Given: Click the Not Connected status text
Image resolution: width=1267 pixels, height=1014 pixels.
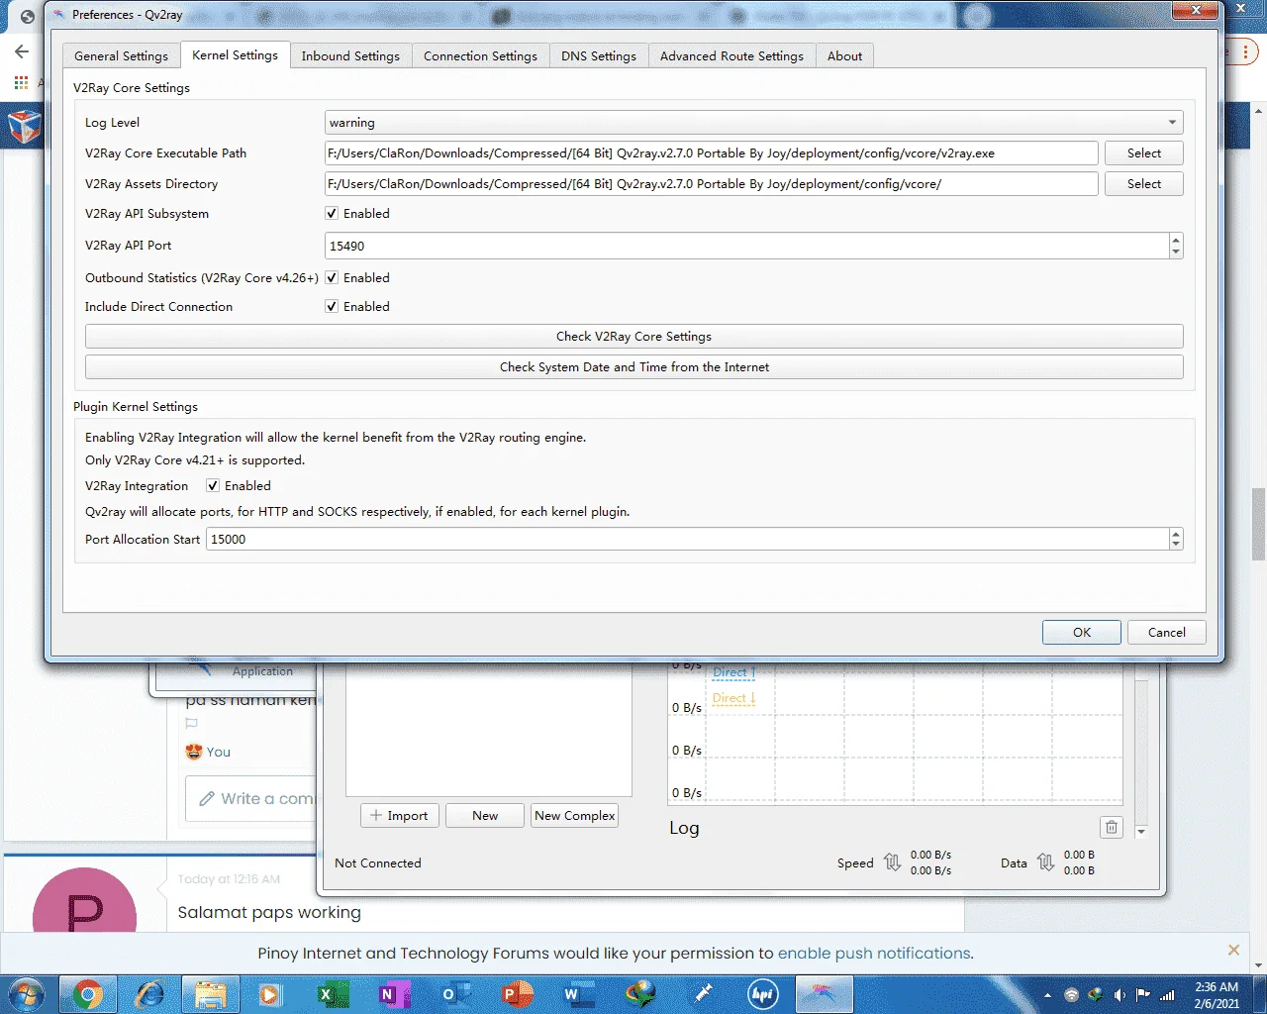Looking at the screenshot, I should click(x=378, y=863).
